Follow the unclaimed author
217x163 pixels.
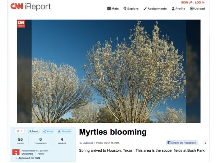(41, 154)
